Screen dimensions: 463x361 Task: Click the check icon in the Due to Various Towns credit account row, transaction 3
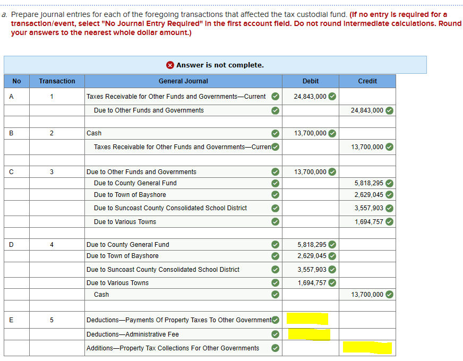click(275, 222)
